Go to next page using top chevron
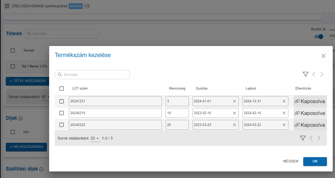This screenshot has width=335, height=178. point(322,74)
